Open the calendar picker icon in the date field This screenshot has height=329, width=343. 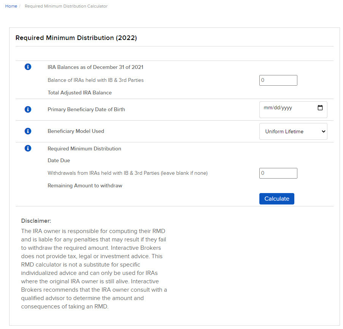coord(320,108)
